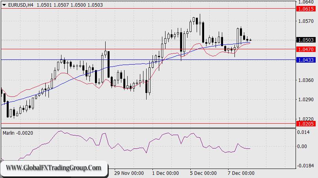Click the 1 Dec 00:00 time label
318x178 pixels.
point(166,173)
